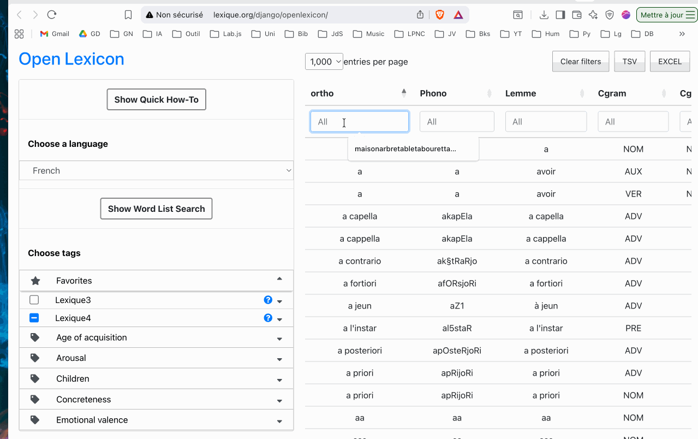698x439 pixels.
Task: Enable the Lexique3 checkbox
Action: coord(34,300)
